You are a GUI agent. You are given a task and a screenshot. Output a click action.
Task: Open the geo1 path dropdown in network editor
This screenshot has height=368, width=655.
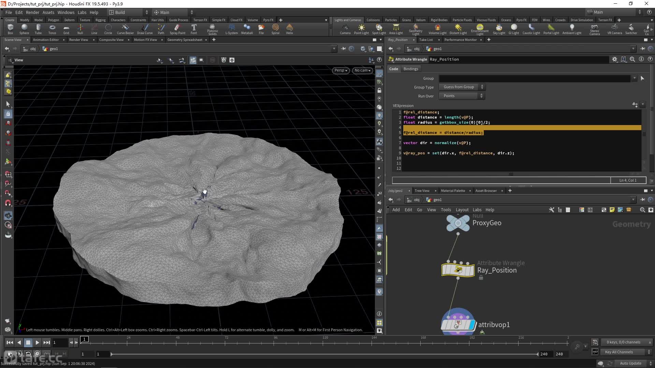click(633, 200)
